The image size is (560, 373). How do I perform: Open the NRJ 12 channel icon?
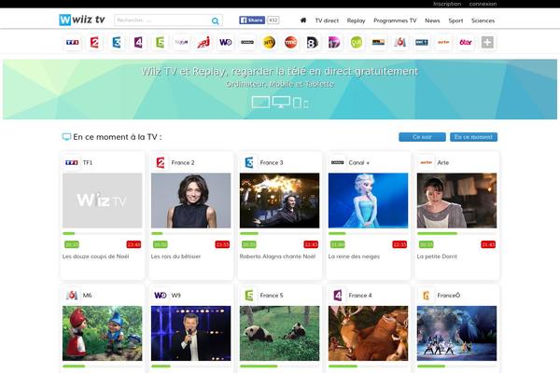coord(203,43)
